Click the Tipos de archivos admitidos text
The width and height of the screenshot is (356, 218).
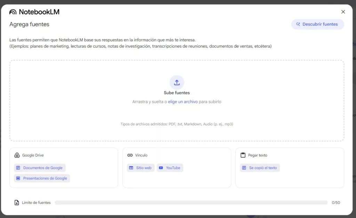177,124
